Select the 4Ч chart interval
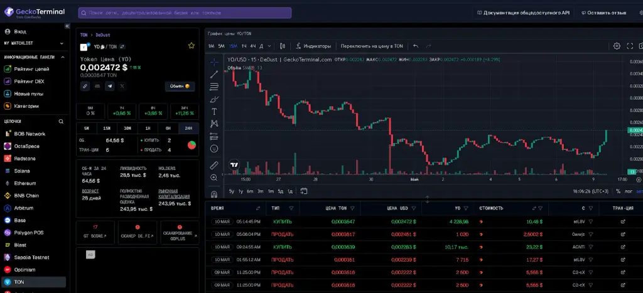643x293 pixels. [253, 46]
